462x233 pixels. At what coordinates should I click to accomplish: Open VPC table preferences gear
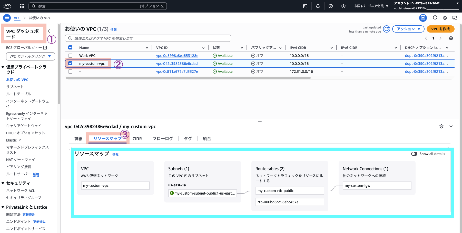click(x=451, y=38)
